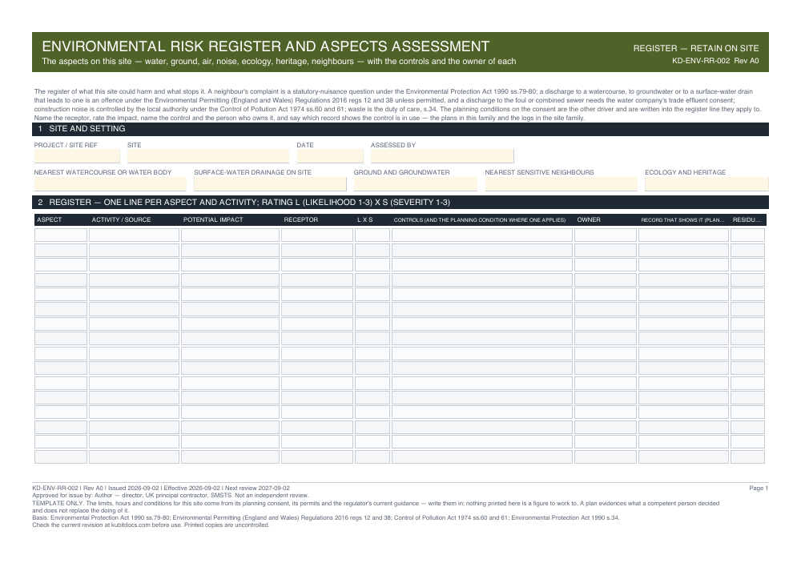Click the Date input field
Viewport: 801px width, 567px height.
pyautogui.click(x=330, y=156)
